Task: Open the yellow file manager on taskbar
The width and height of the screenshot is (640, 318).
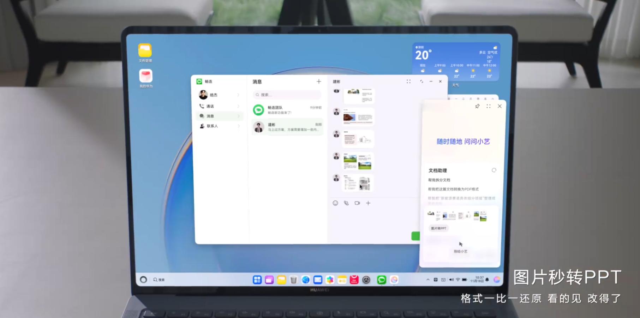Action: pos(281,280)
